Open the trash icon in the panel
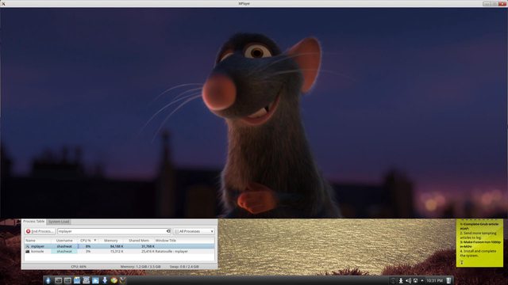The width and height of the screenshot is (508, 285). [x=448, y=280]
